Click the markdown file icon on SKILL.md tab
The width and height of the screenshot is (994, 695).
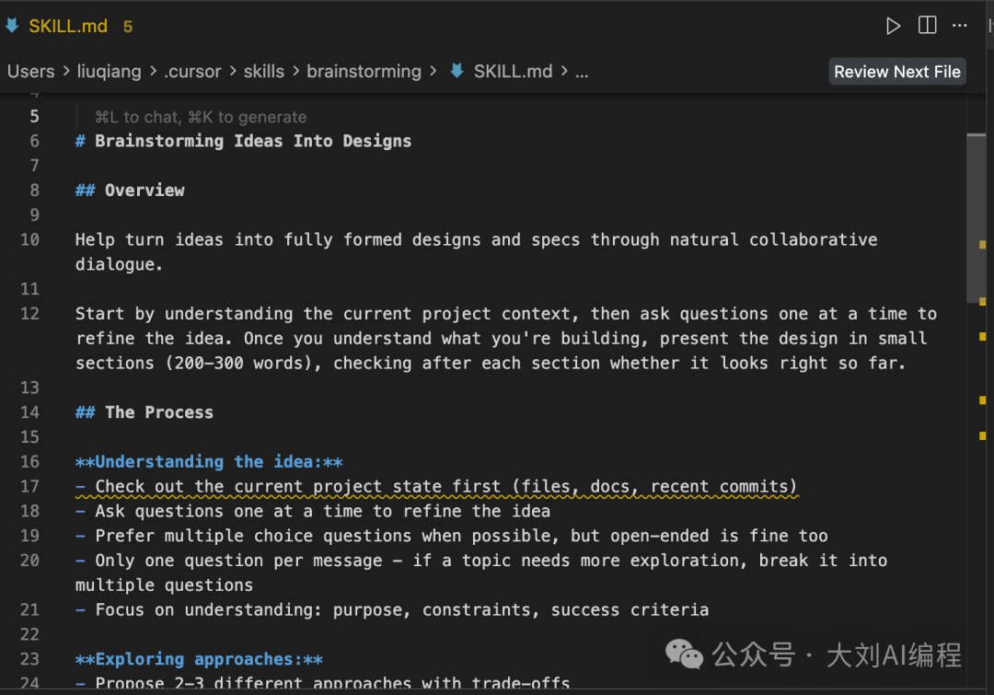click(x=12, y=26)
